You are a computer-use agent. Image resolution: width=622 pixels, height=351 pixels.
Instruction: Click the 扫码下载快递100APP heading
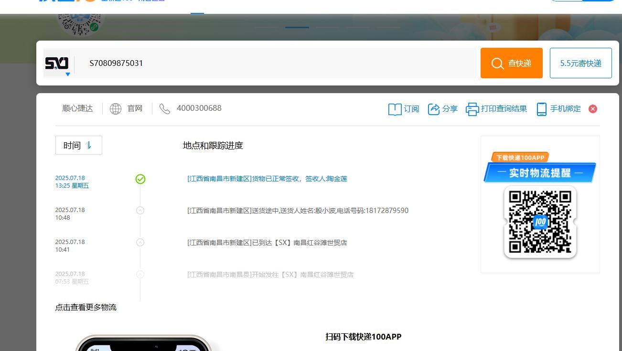(364, 337)
